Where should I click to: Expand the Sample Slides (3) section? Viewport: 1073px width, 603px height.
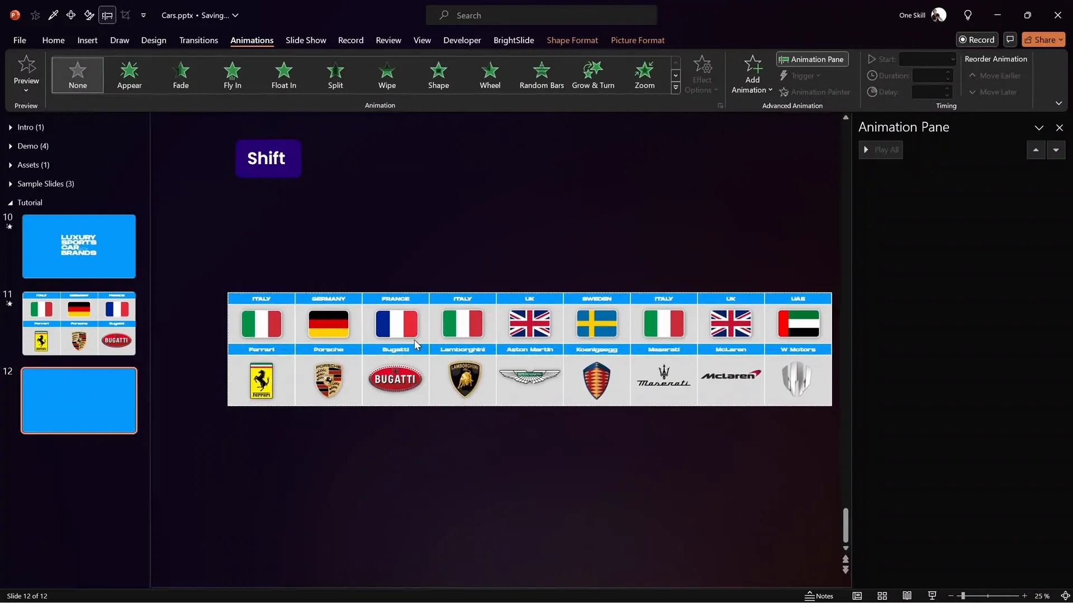[x=11, y=184]
